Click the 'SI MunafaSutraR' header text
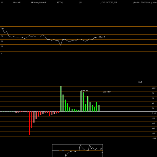This screenshot has height=157, width=157. [39, 3]
